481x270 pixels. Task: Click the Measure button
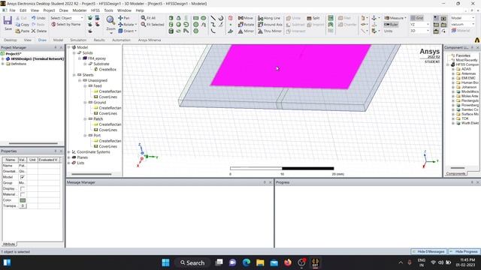pyautogui.click(x=395, y=18)
